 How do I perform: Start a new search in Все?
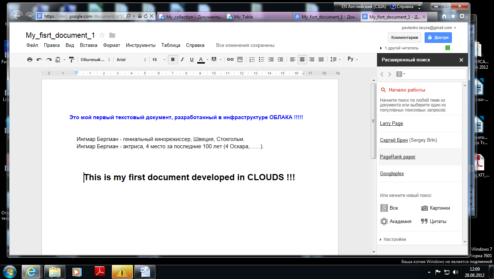(x=389, y=208)
